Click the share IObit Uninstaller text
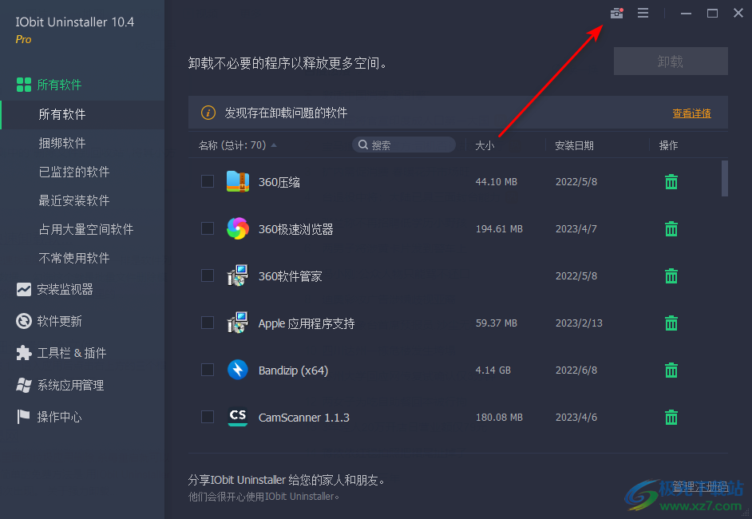 pyautogui.click(x=287, y=480)
